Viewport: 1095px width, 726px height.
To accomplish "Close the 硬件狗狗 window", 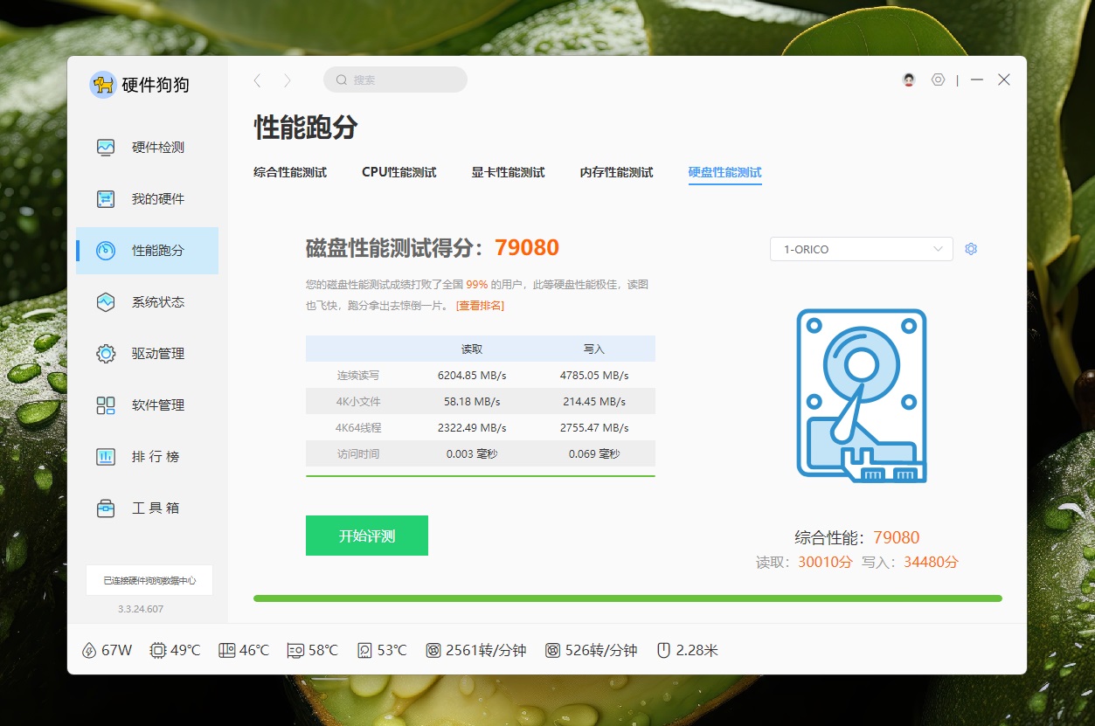I will (1004, 80).
